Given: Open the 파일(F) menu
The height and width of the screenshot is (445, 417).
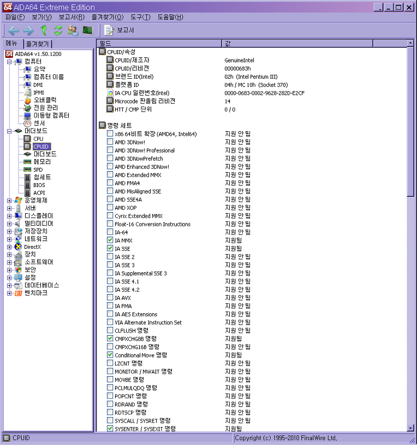Looking at the screenshot, I should pyautogui.click(x=15, y=17).
